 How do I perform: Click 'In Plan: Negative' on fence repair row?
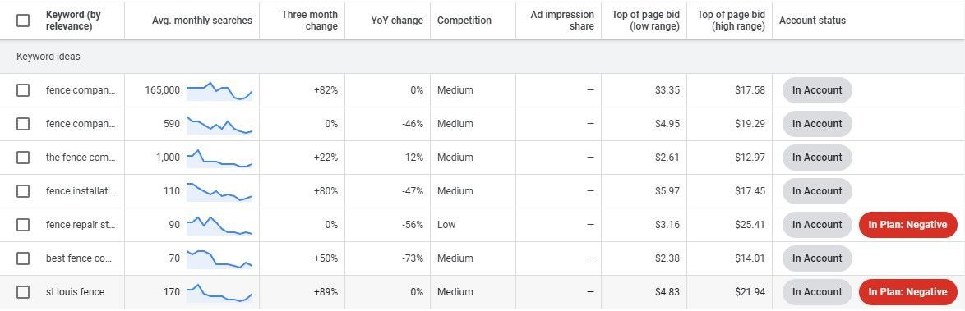tap(907, 225)
